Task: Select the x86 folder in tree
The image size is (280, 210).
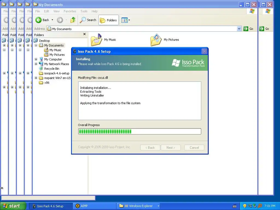Action: (x=47, y=83)
